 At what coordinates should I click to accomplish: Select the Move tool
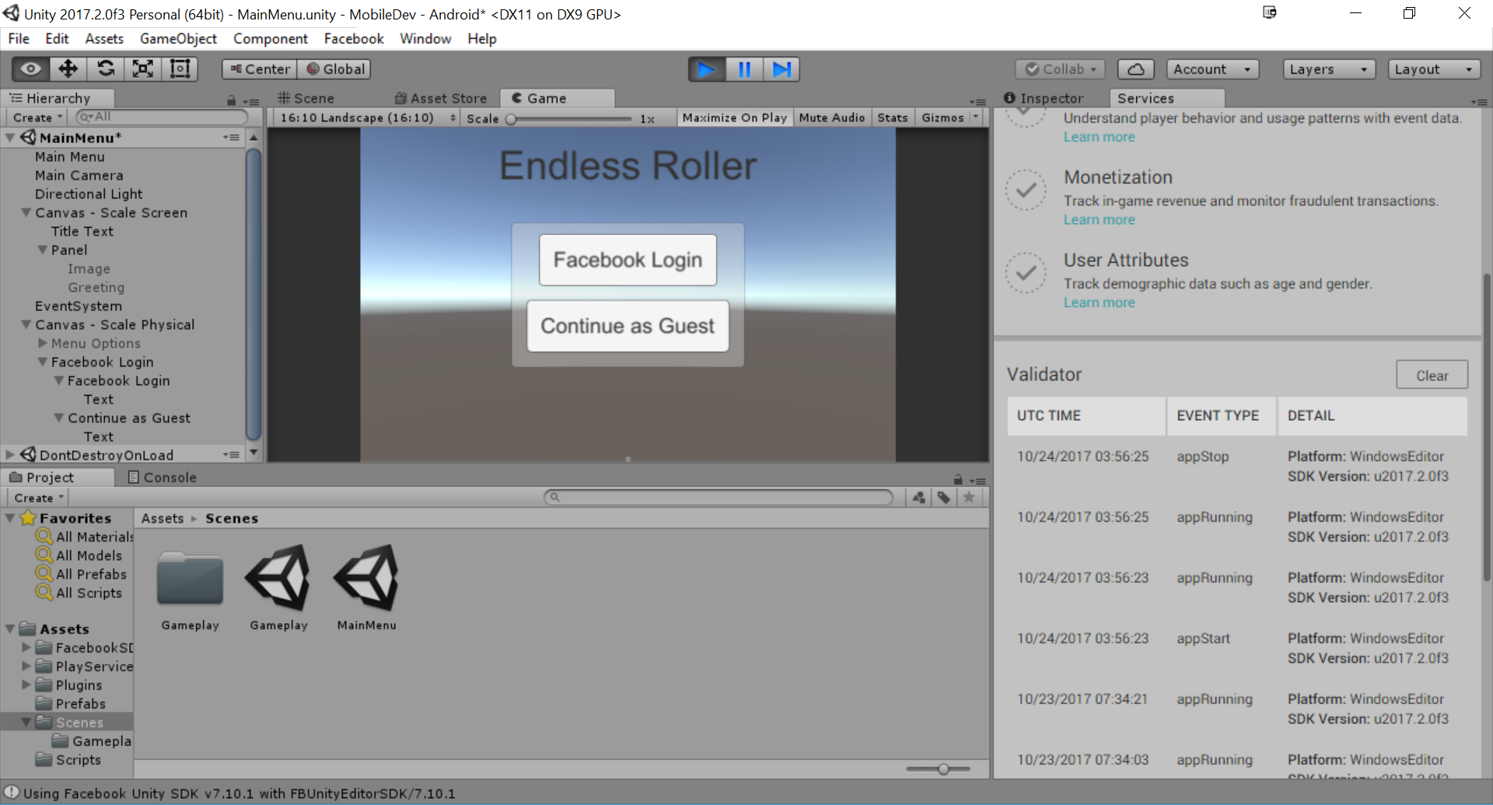point(68,69)
